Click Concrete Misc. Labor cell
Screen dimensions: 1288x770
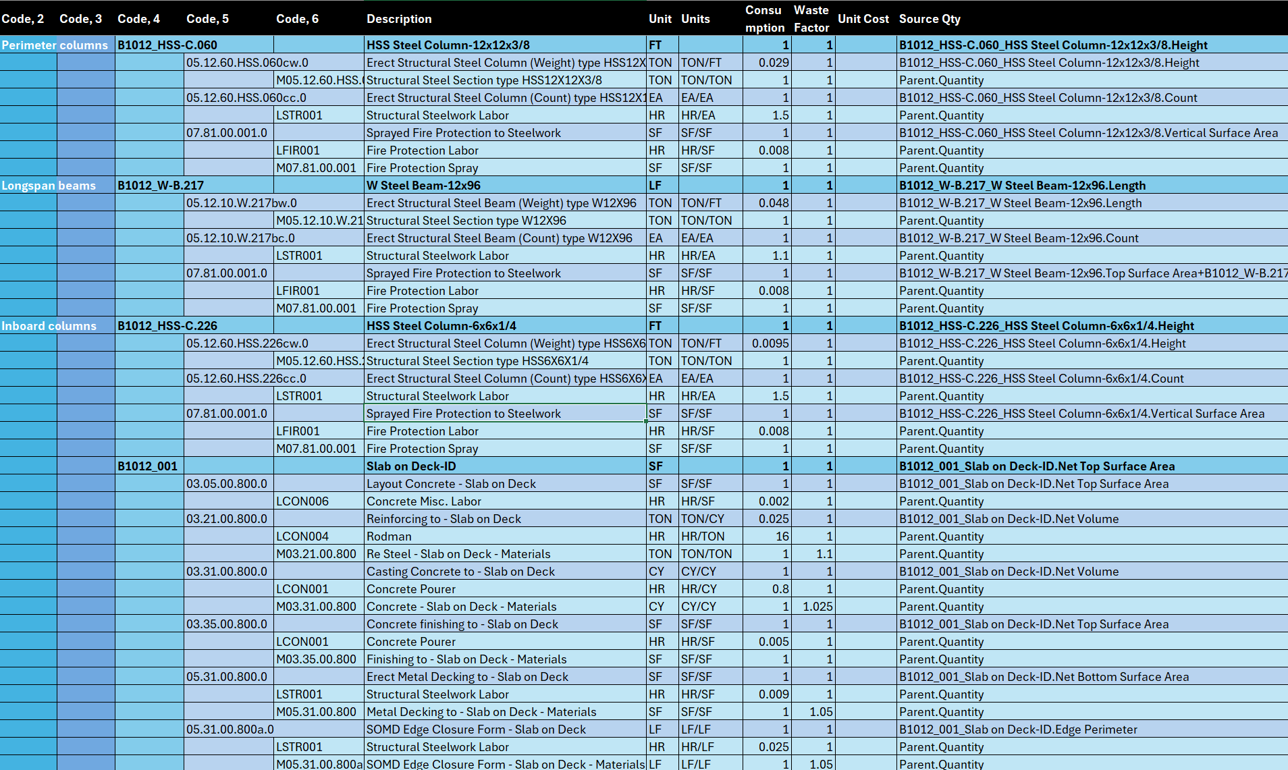(505, 501)
